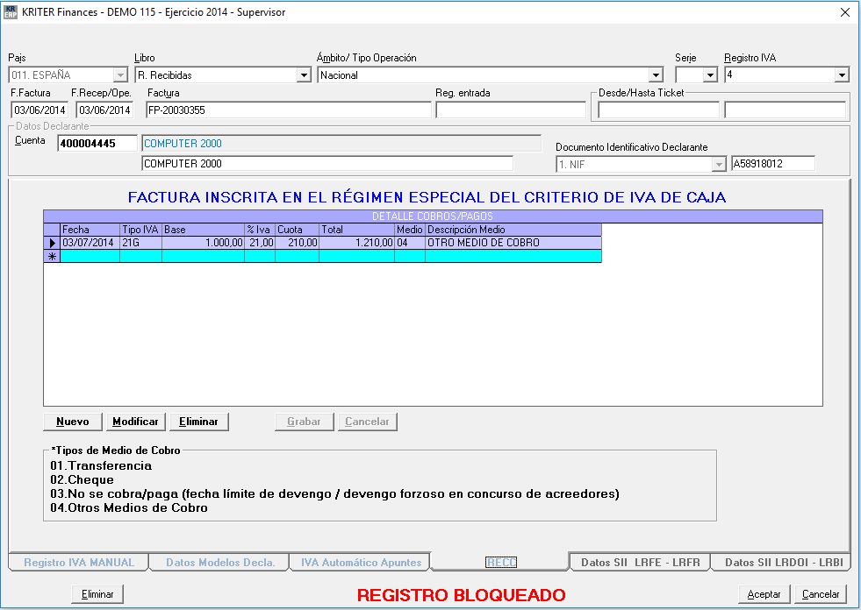Click the Aceptar button

[x=764, y=594]
